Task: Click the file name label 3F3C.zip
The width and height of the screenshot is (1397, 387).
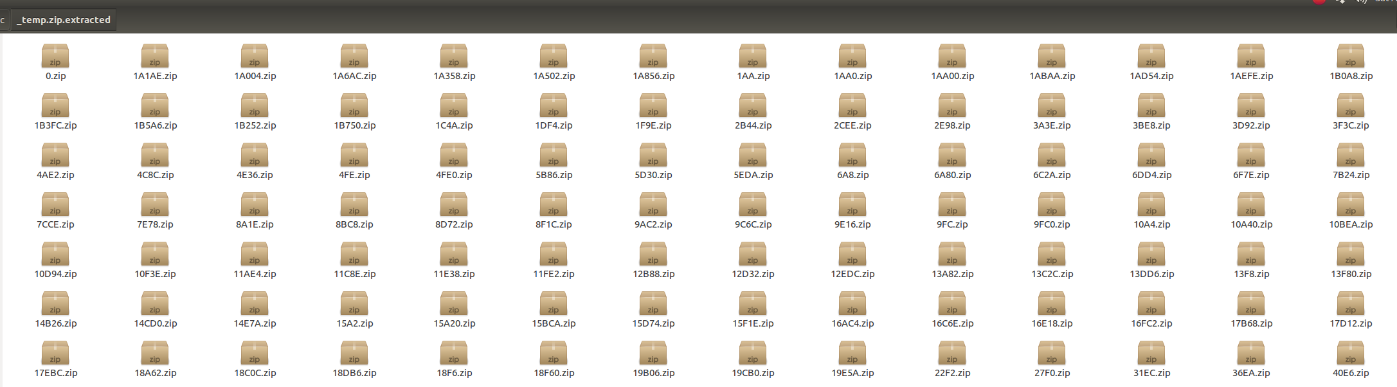Action: pyautogui.click(x=1351, y=125)
